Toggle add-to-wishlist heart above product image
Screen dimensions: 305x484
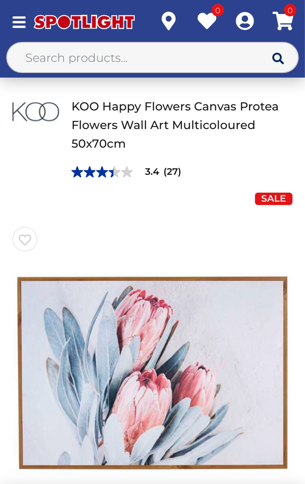[x=25, y=240]
